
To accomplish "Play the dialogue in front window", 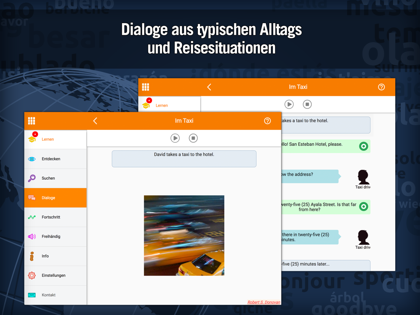I will (175, 138).
